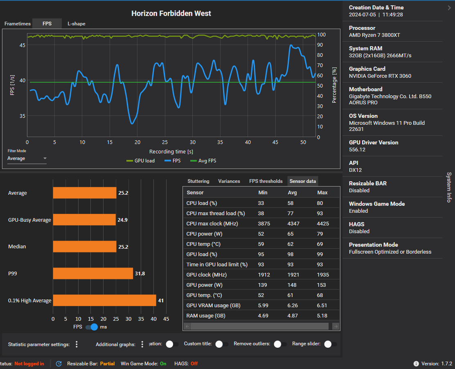Select 'CPU max thread load (%)' row

point(261,213)
